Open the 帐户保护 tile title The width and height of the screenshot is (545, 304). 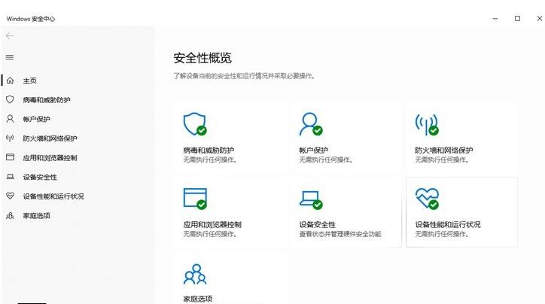click(313, 150)
